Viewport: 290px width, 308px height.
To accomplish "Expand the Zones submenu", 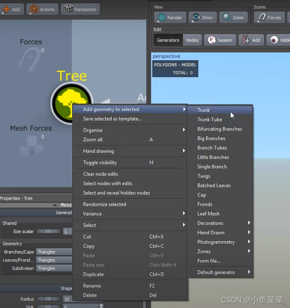I will (x=220, y=251).
